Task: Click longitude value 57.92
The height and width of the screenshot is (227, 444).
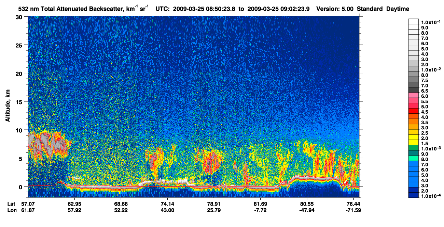Action: pos(74,210)
